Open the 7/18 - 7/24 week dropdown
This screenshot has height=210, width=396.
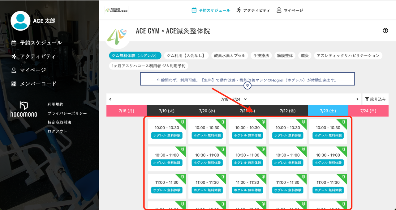[x=234, y=99]
